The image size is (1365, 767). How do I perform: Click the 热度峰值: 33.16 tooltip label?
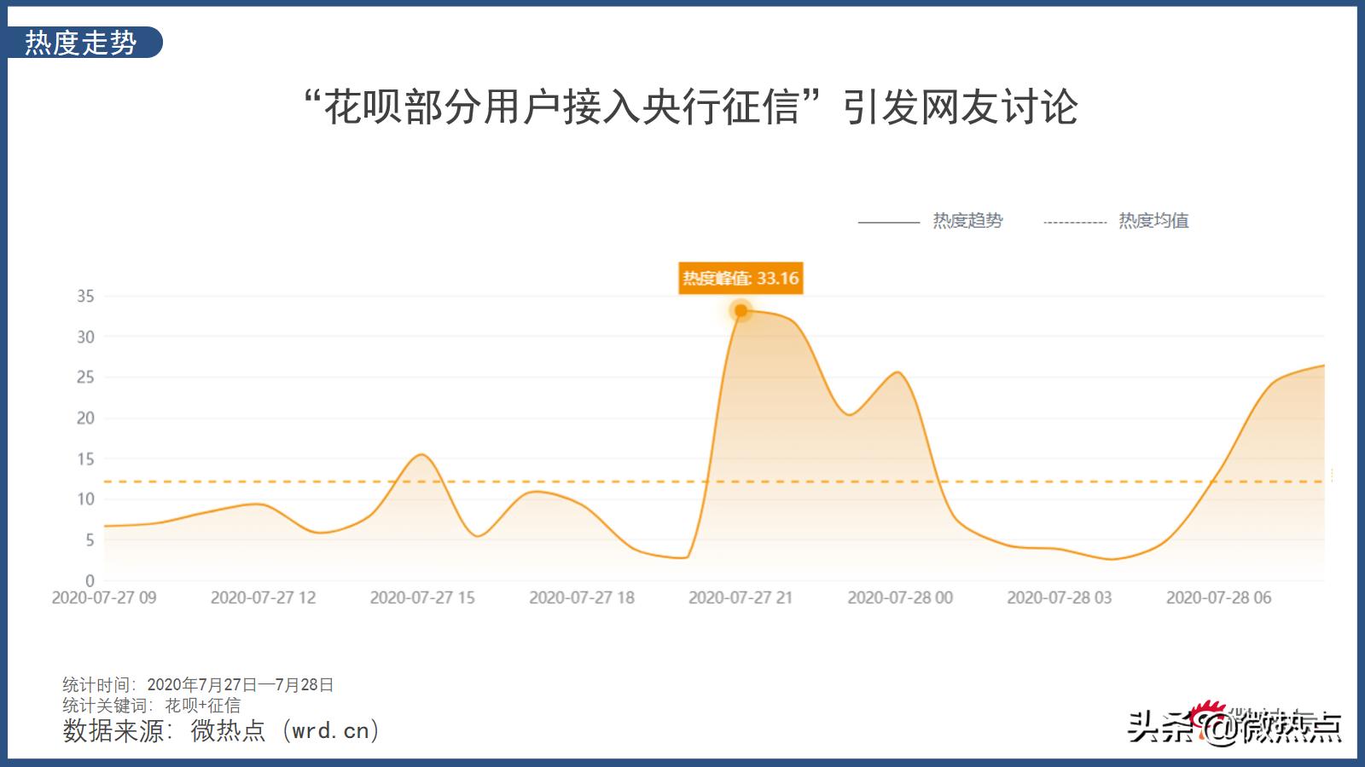[741, 278]
